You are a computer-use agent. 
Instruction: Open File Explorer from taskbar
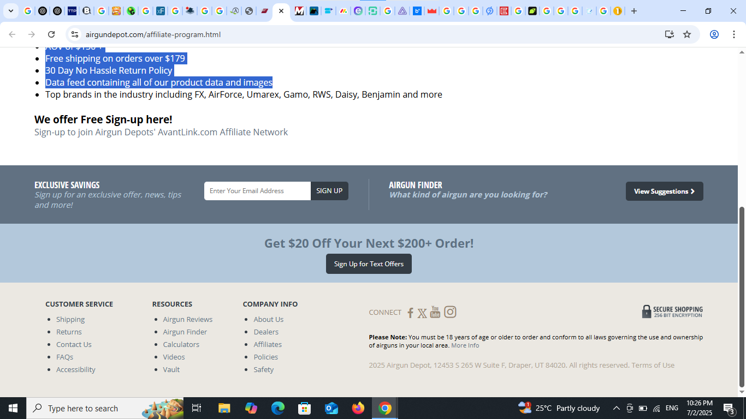pos(224,408)
